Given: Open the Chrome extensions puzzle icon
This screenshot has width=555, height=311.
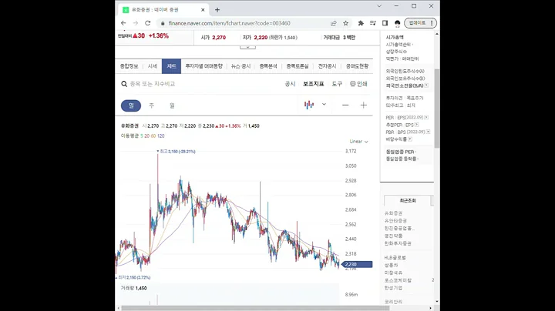Looking at the screenshot, I should point(361,23).
